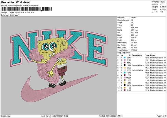Select 'Natural White' description in row 6
Viewport: 167px width, 118px height.
coord(137,70)
